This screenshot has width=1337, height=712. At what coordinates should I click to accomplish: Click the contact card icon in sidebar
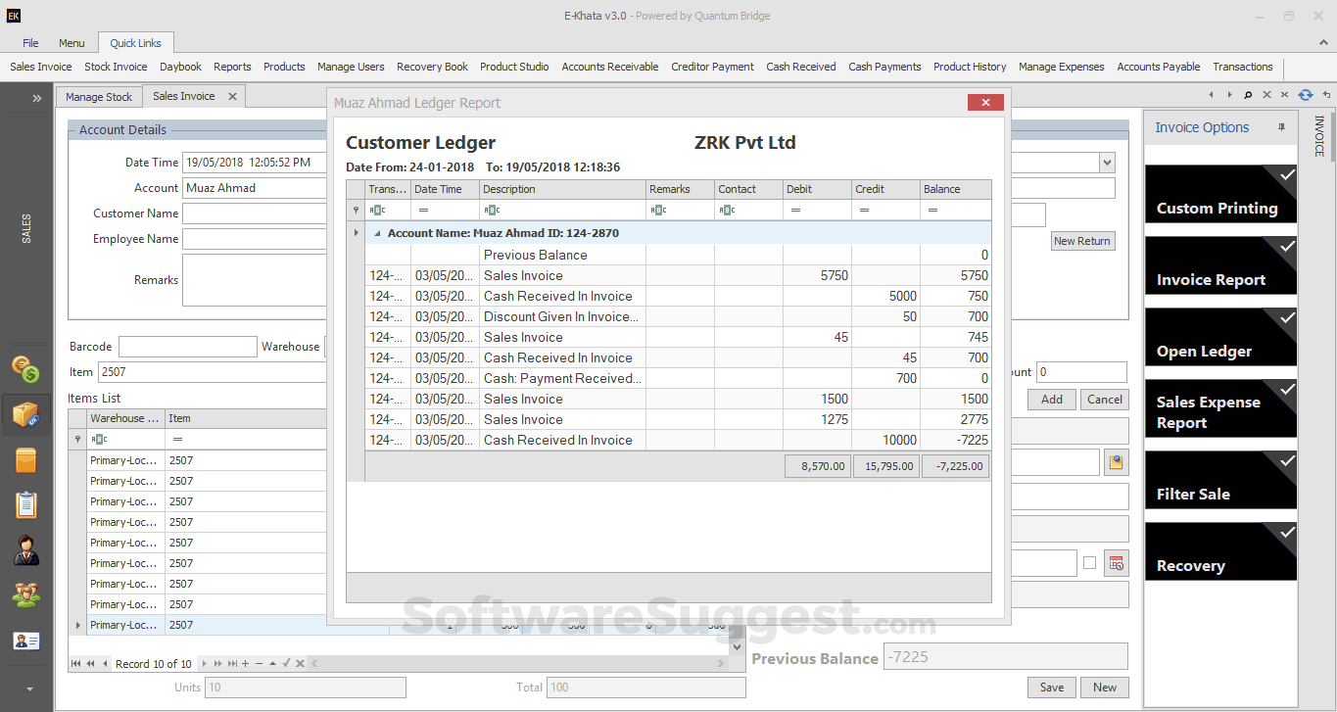click(x=26, y=641)
